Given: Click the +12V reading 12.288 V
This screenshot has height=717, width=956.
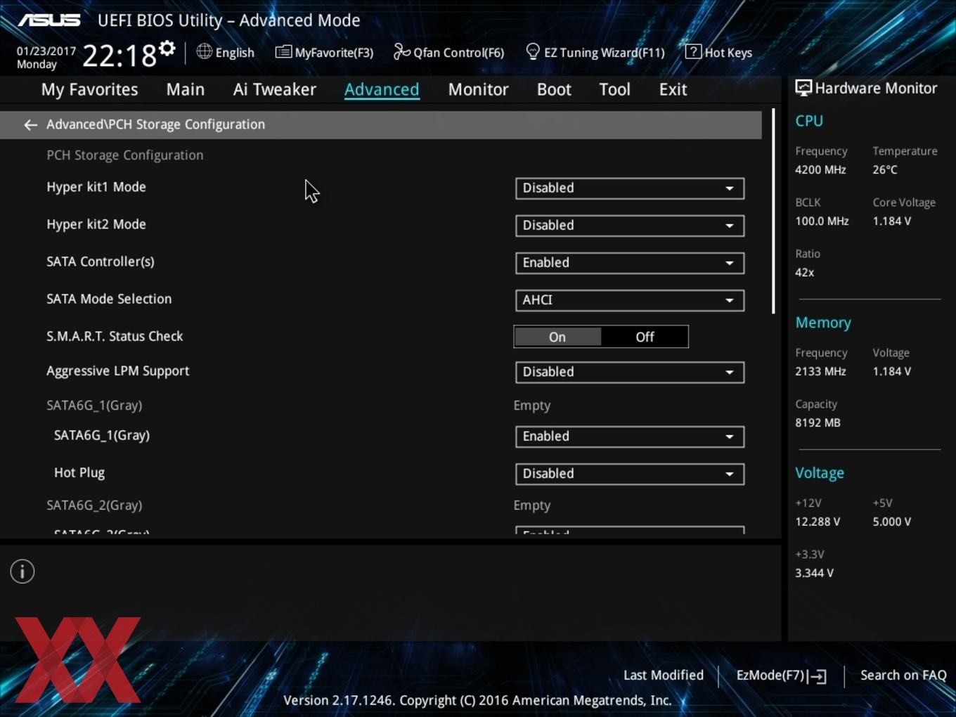Looking at the screenshot, I should 818,522.
